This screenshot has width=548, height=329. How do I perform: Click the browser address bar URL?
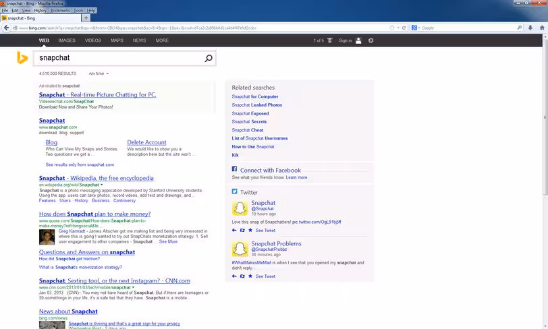coord(202,28)
